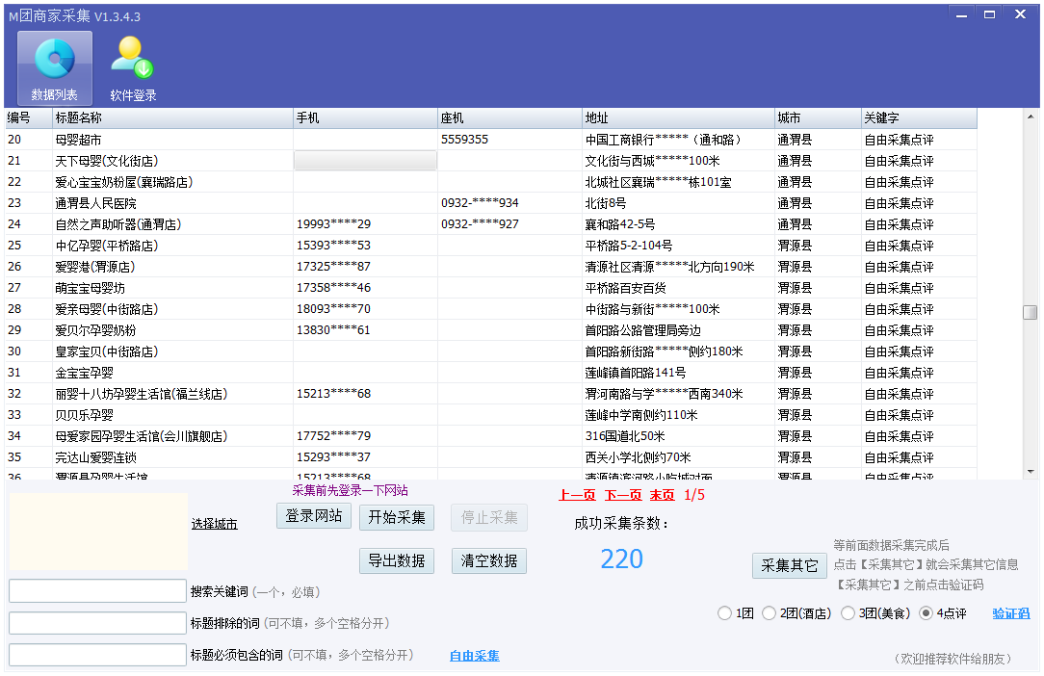Click the 自由采集 link
This screenshot has height=676, width=1044.
(x=474, y=656)
